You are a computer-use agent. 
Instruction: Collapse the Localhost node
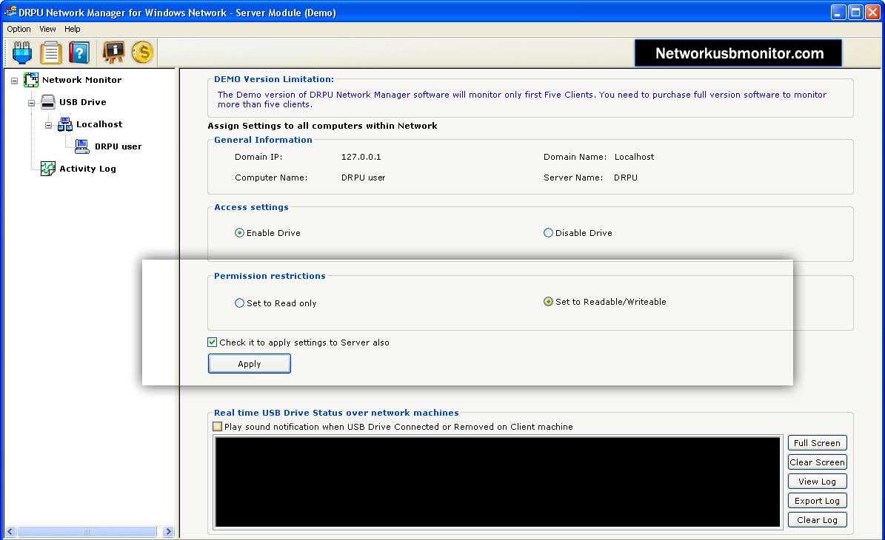[49, 125]
